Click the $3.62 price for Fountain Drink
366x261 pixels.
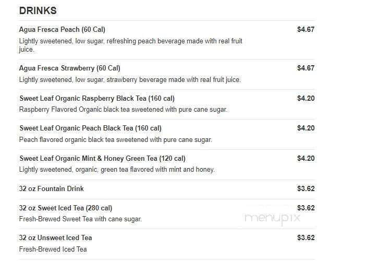[306, 188]
